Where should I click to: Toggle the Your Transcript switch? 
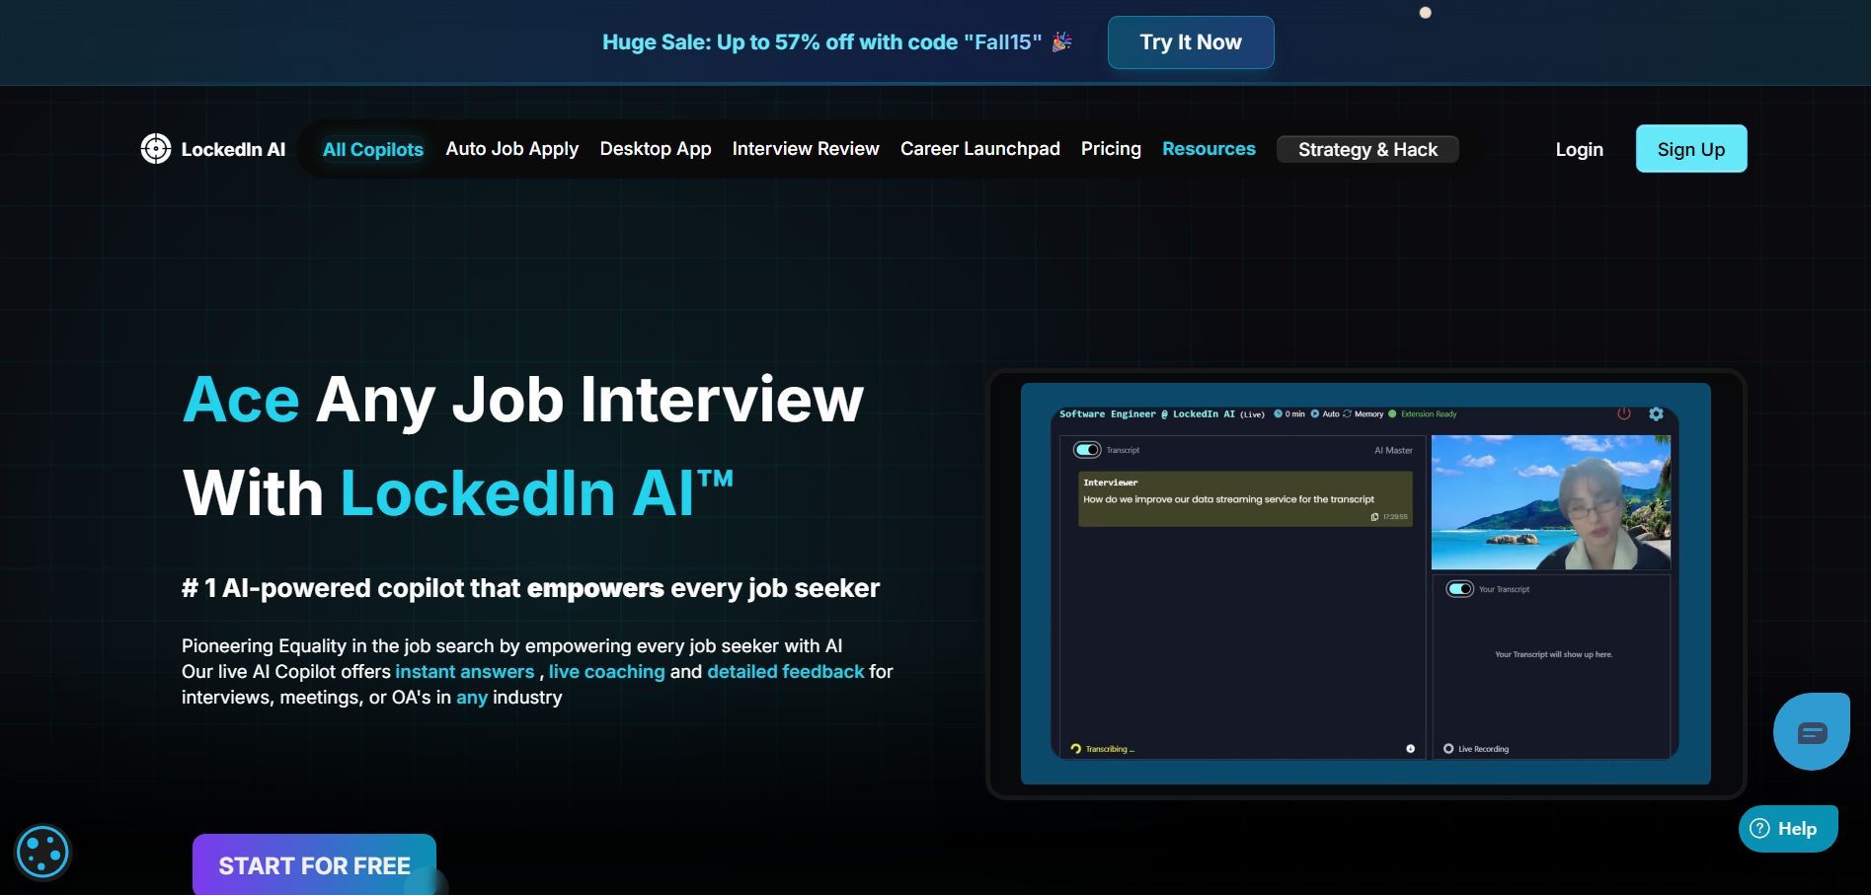(x=1459, y=589)
